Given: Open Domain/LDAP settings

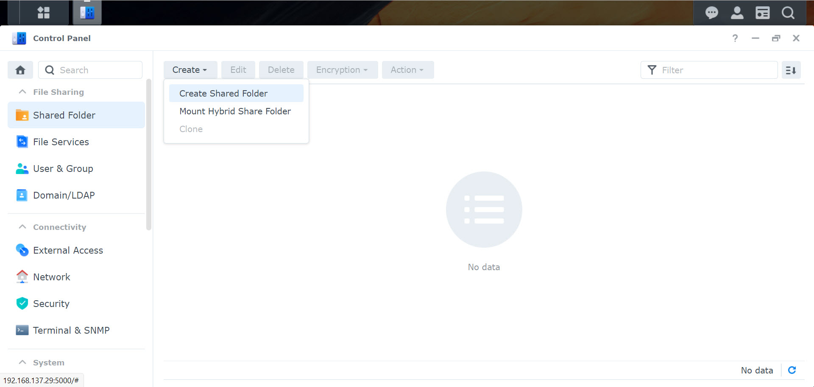Looking at the screenshot, I should (64, 195).
